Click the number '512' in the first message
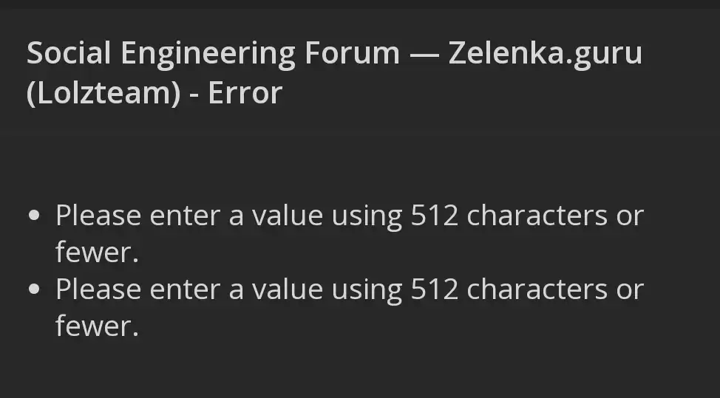Image resolution: width=720 pixels, height=398 pixels. (x=435, y=216)
